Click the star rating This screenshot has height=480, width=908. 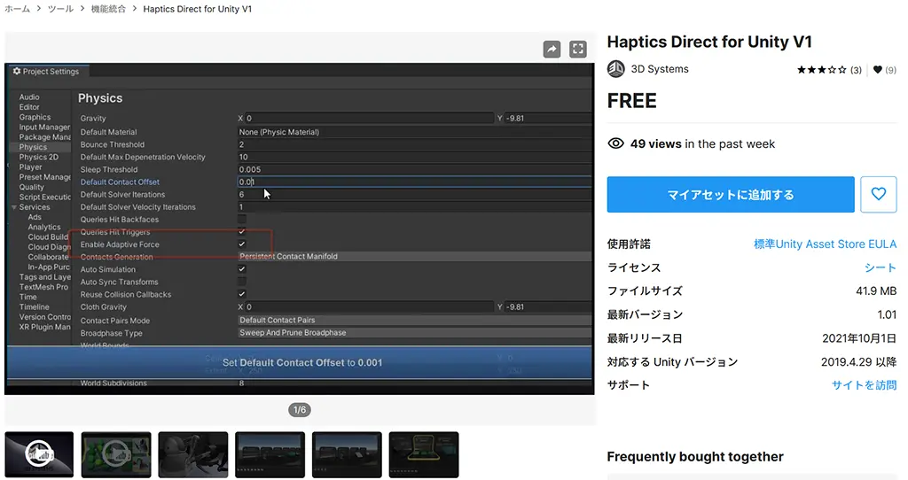821,69
